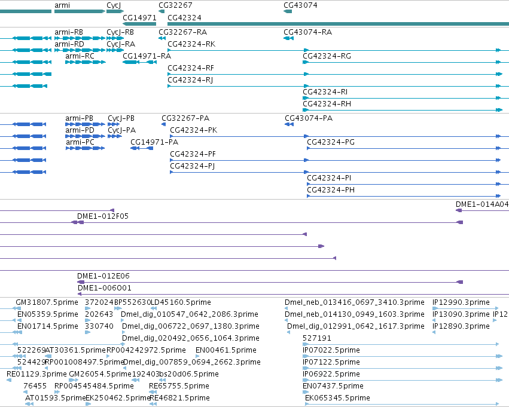Click the armi-PC protein label

tap(80, 142)
